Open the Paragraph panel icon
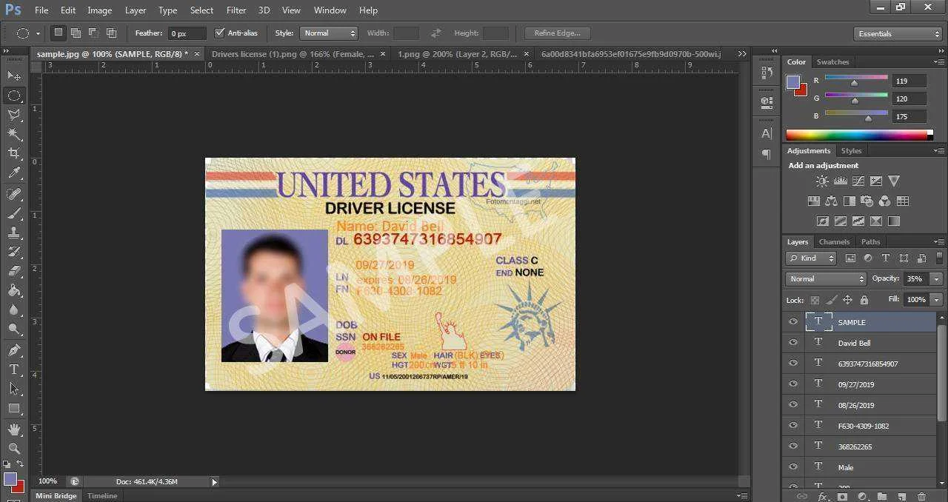 pos(767,154)
